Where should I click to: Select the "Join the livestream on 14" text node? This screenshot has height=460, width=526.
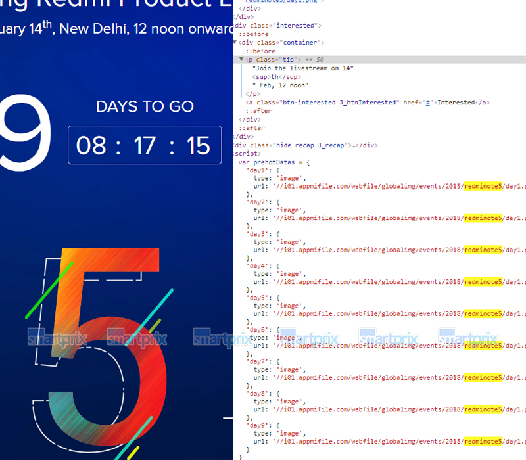tap(303, 68)
